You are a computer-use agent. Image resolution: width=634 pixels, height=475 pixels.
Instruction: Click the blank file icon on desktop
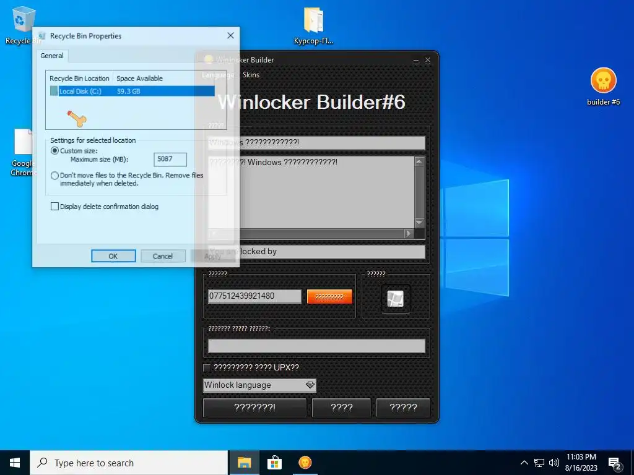[x=23, y=142]
